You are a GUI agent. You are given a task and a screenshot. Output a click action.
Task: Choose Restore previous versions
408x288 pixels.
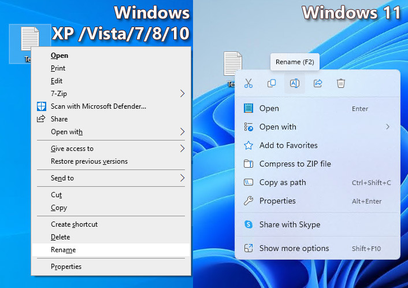(x=111, y=161)
